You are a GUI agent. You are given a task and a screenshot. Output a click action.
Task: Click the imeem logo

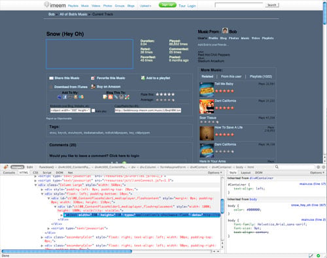tap(55, 5)
